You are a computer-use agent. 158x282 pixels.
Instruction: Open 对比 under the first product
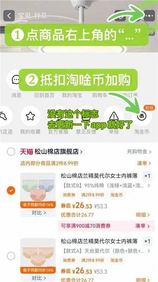39,213
